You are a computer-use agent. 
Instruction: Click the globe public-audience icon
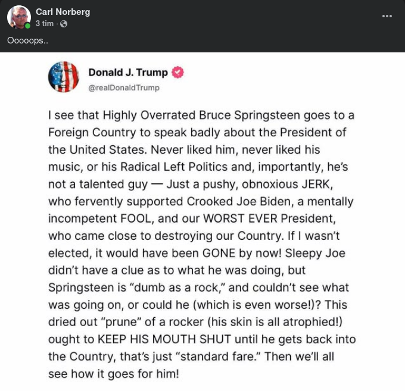point(64,24)
